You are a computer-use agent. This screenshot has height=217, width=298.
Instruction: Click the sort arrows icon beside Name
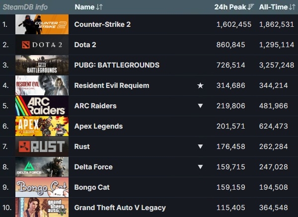click(x=99, y=7)
